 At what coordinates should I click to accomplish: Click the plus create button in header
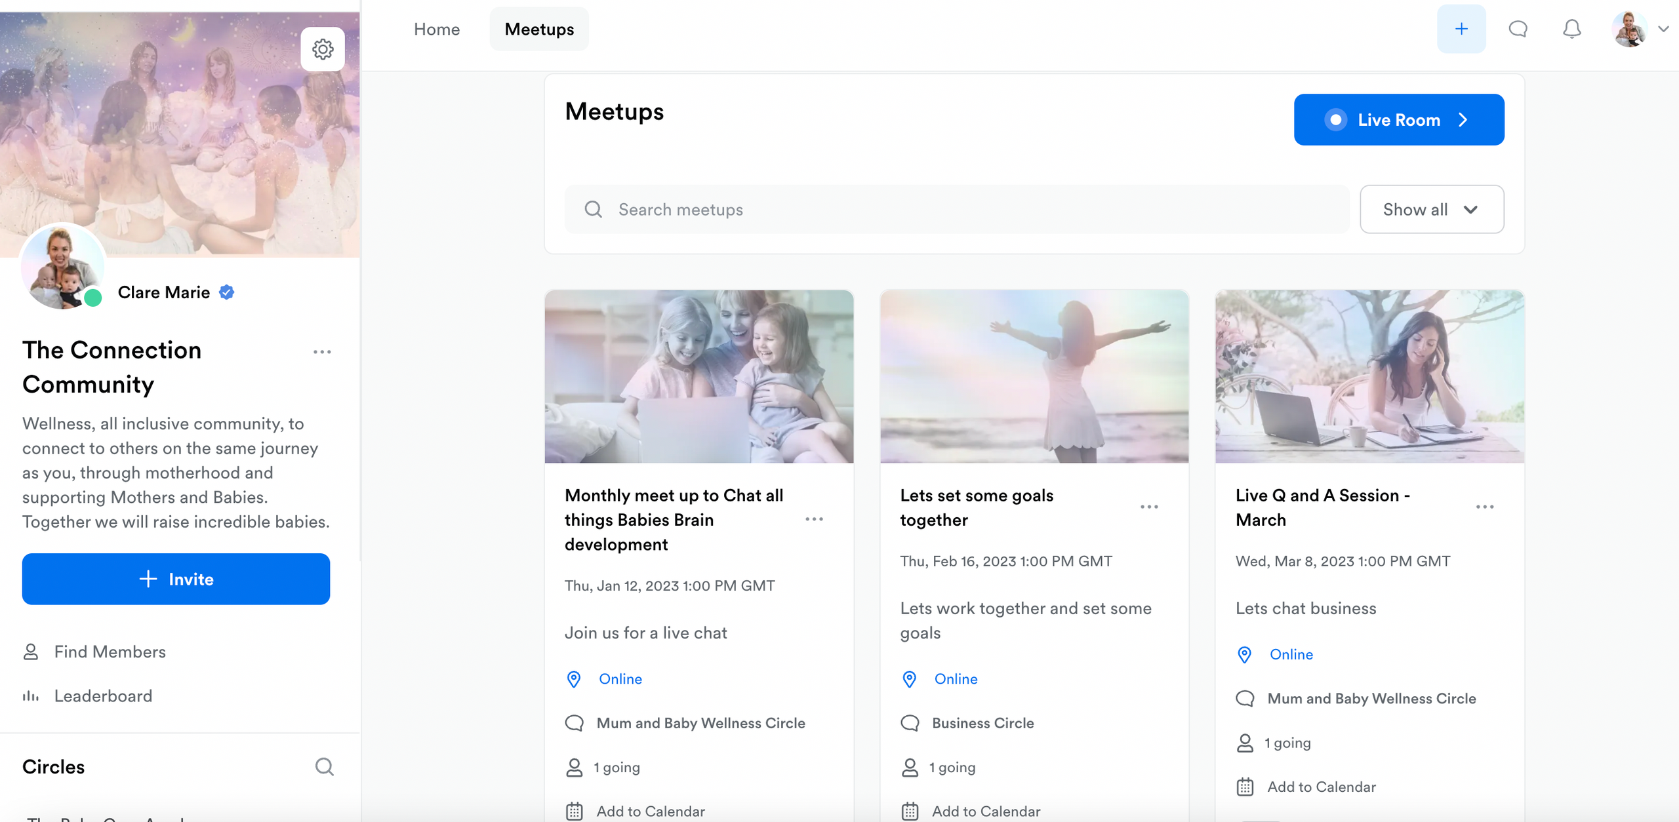click(1461, 29)
